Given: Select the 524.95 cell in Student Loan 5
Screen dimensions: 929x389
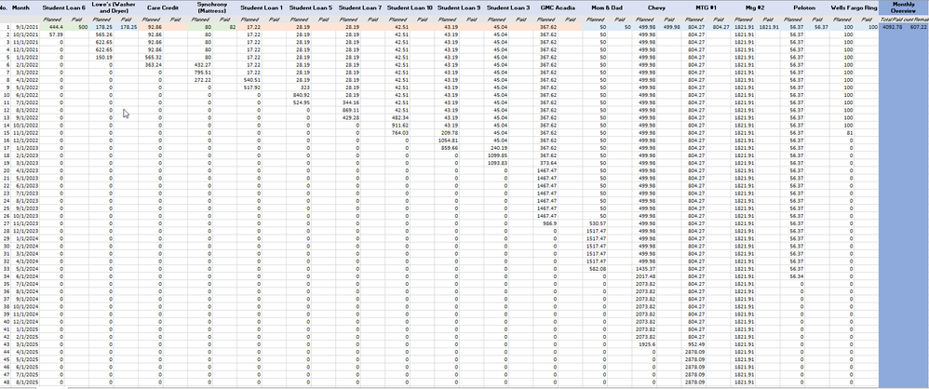Looking at the screenshot, I should click(x=299, y=102).
